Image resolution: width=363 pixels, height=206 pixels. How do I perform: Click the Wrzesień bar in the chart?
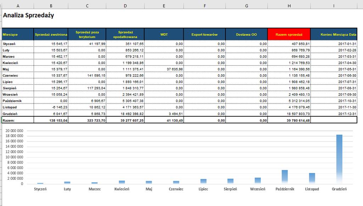(258, 181)
